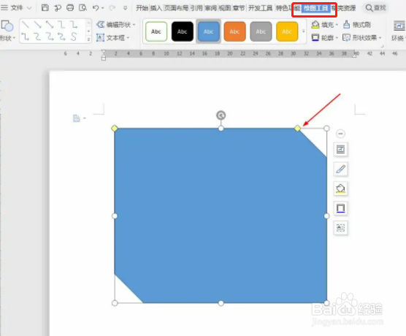406x336 pixels.
Task: Apply the orange Abc shape style
Action: click(x=234, y=31)
